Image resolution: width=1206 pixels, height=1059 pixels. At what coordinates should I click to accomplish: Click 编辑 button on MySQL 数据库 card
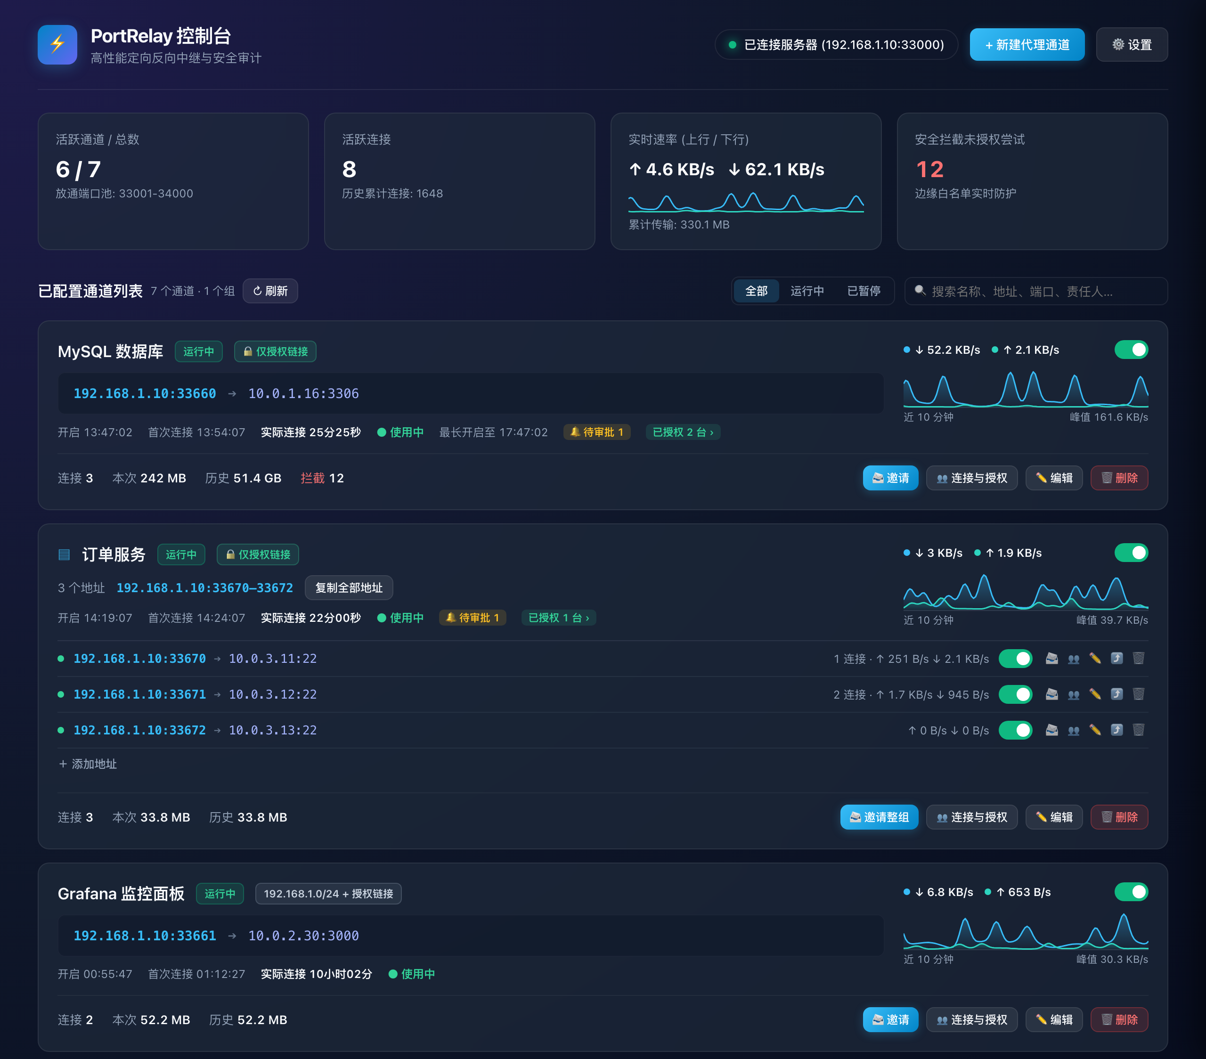point(1054,478)
